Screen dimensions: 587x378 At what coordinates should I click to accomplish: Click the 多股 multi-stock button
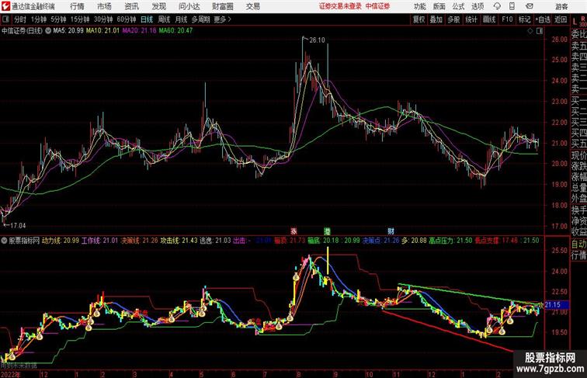453,19
